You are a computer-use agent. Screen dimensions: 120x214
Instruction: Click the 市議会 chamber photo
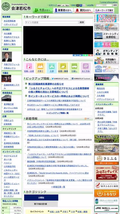pyautogui.click(x=6, y=79)
